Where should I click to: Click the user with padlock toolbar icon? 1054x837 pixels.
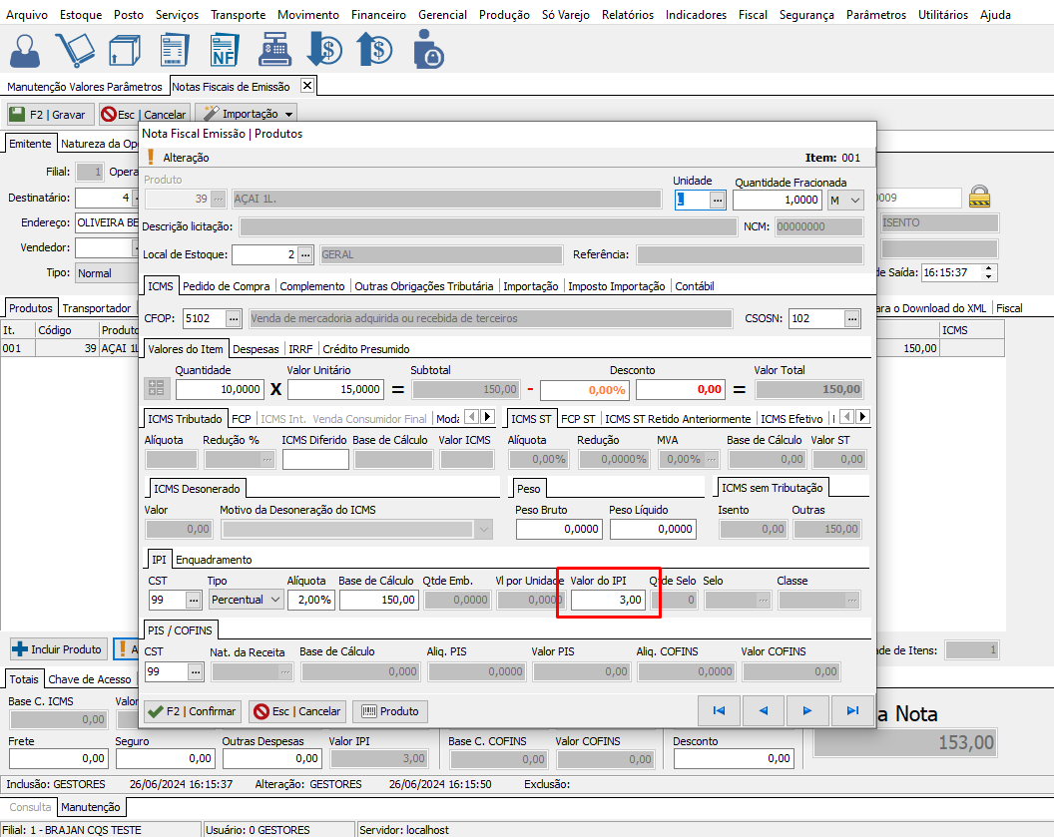(x=428, y=49)
